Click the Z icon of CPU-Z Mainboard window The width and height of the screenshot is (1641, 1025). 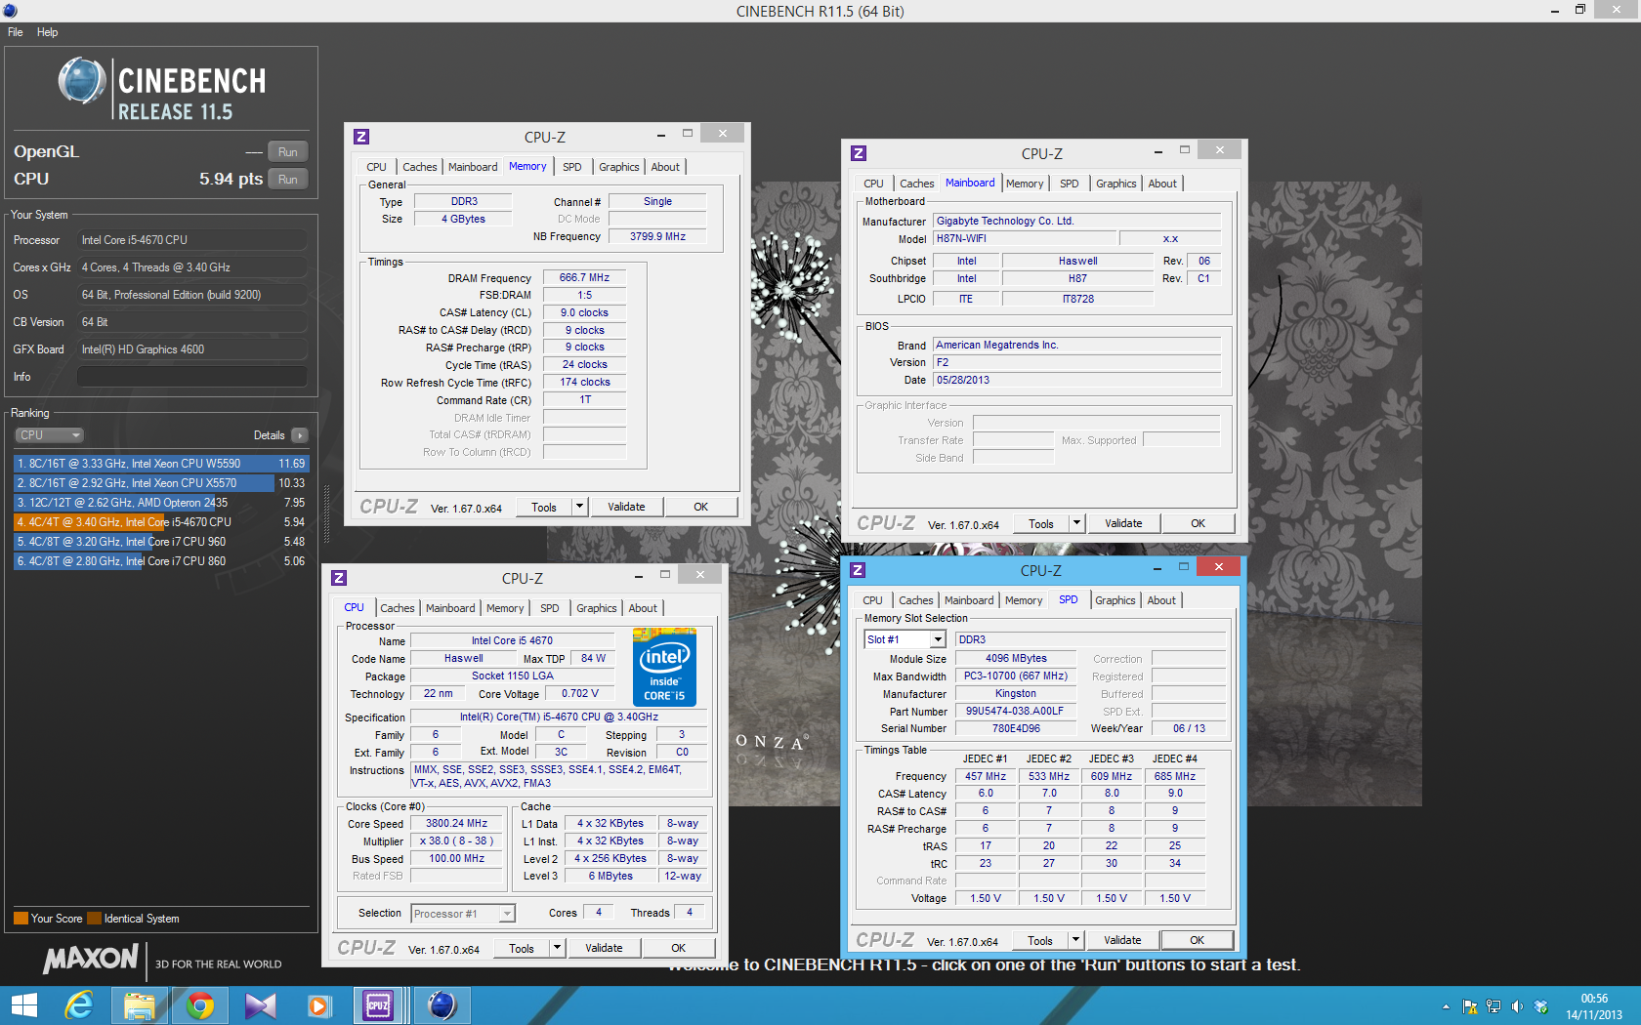tap(859, 153)
